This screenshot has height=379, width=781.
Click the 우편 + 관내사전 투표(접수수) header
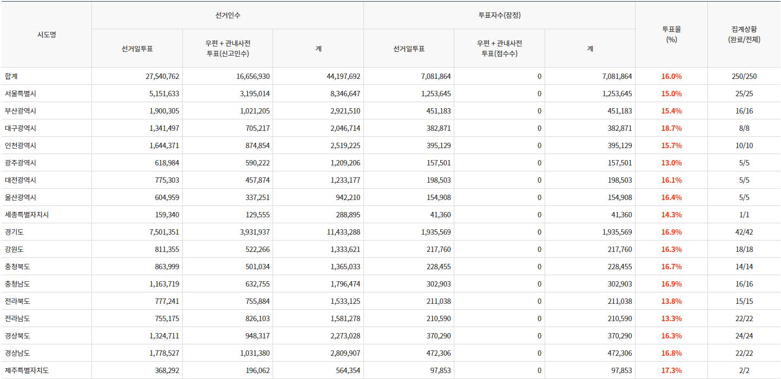pyautogui.click(x=499, y=48)
